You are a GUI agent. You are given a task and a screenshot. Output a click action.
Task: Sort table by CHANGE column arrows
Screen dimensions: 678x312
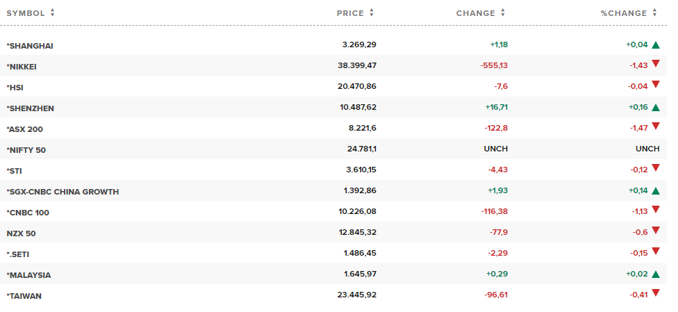[503, 13]
